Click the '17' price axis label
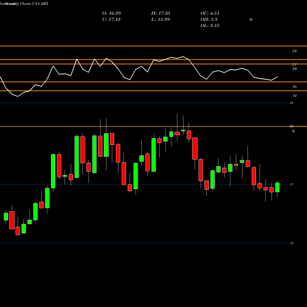The height and width of the screenshot is (307, 307). point(292,185)
